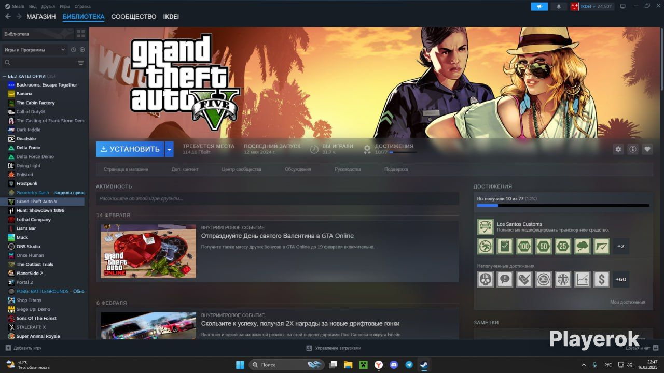The width and height of the screenshot is (664, 373).
Task: Collapse the БЕЗ КАТЕГОРИИ section
Action: coord(5,76)
